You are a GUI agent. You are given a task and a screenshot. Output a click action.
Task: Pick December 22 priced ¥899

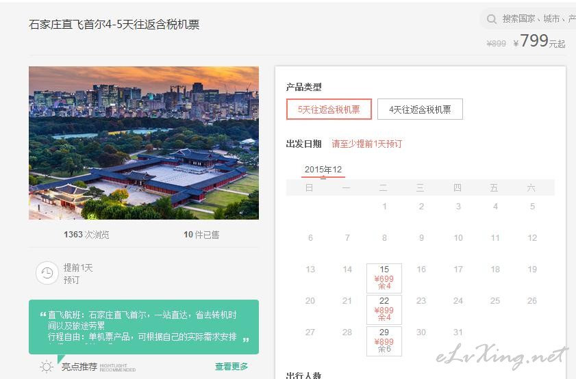[x=384, y=310]
